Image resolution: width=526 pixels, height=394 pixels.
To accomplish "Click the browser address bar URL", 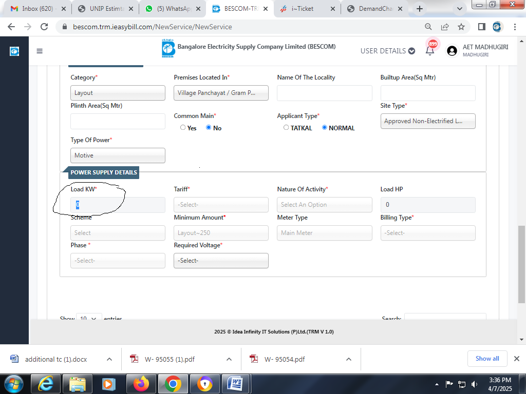I will coord(152,27).
